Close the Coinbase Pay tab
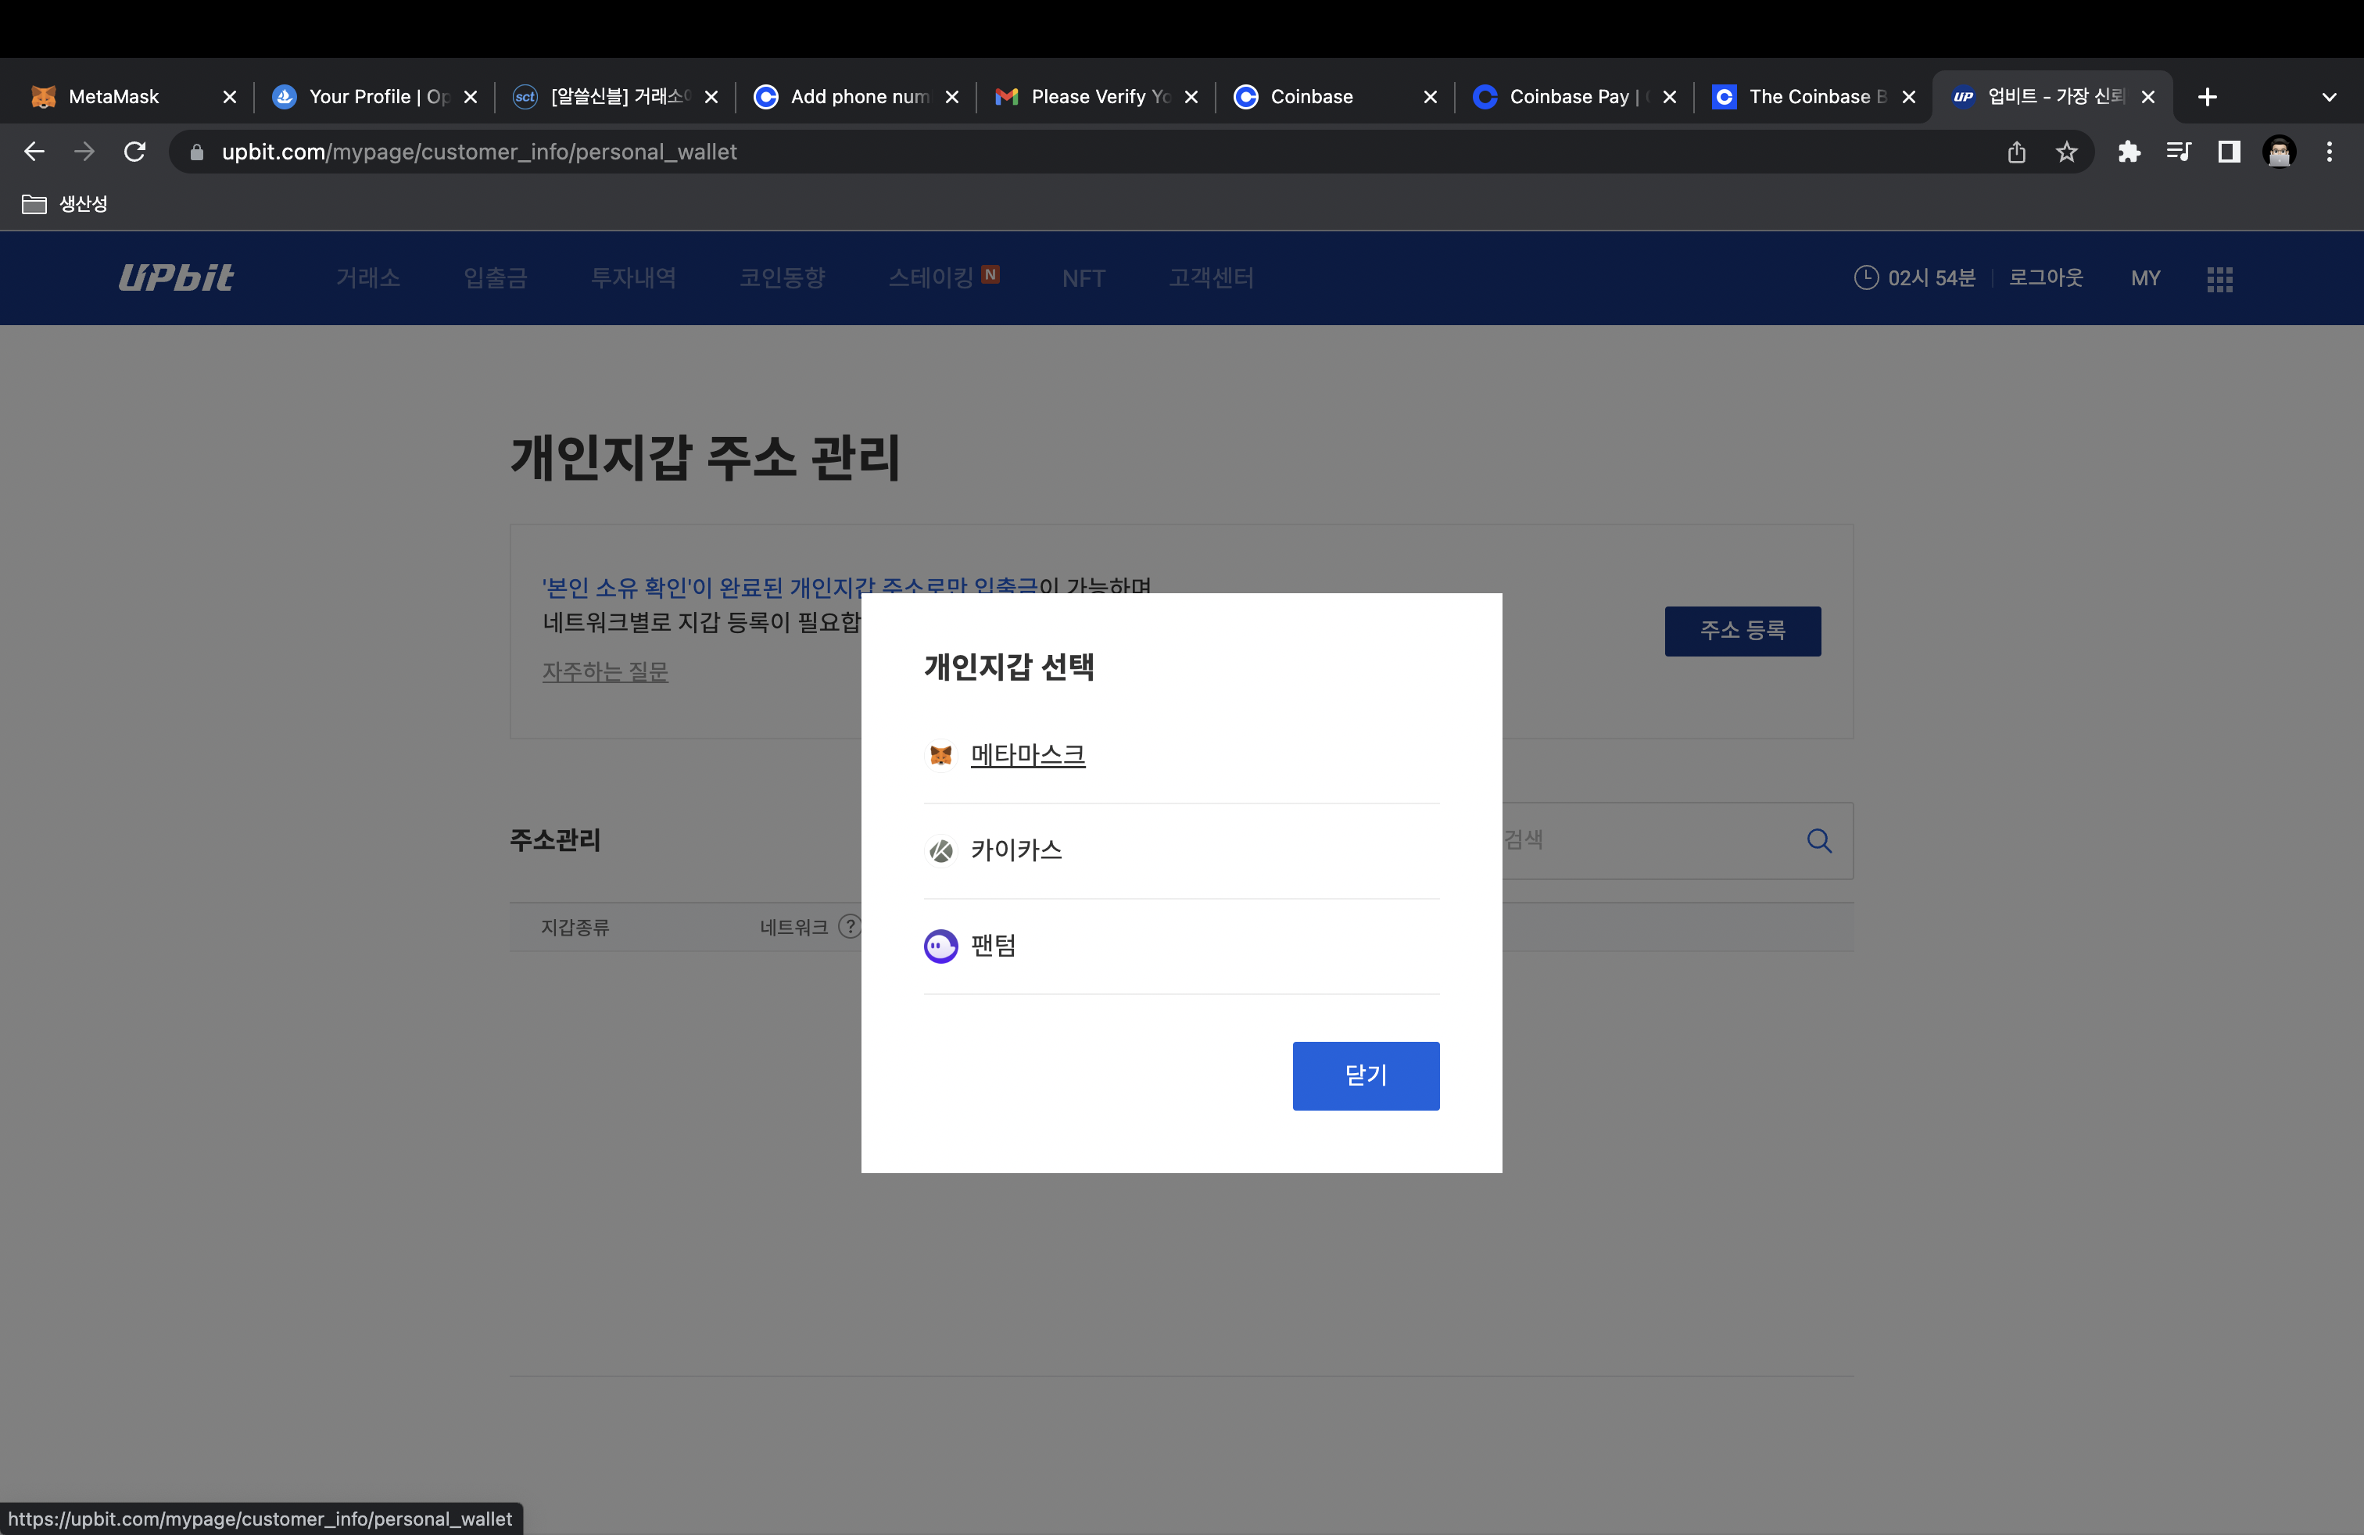2364x1535 pixels. [x=1670, y=97]
